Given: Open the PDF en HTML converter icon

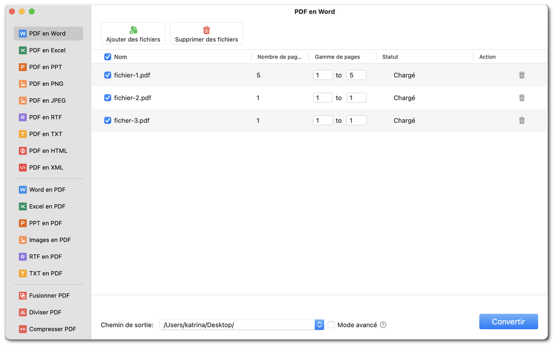Looking at the screenshot, I should tap(22, 150).
